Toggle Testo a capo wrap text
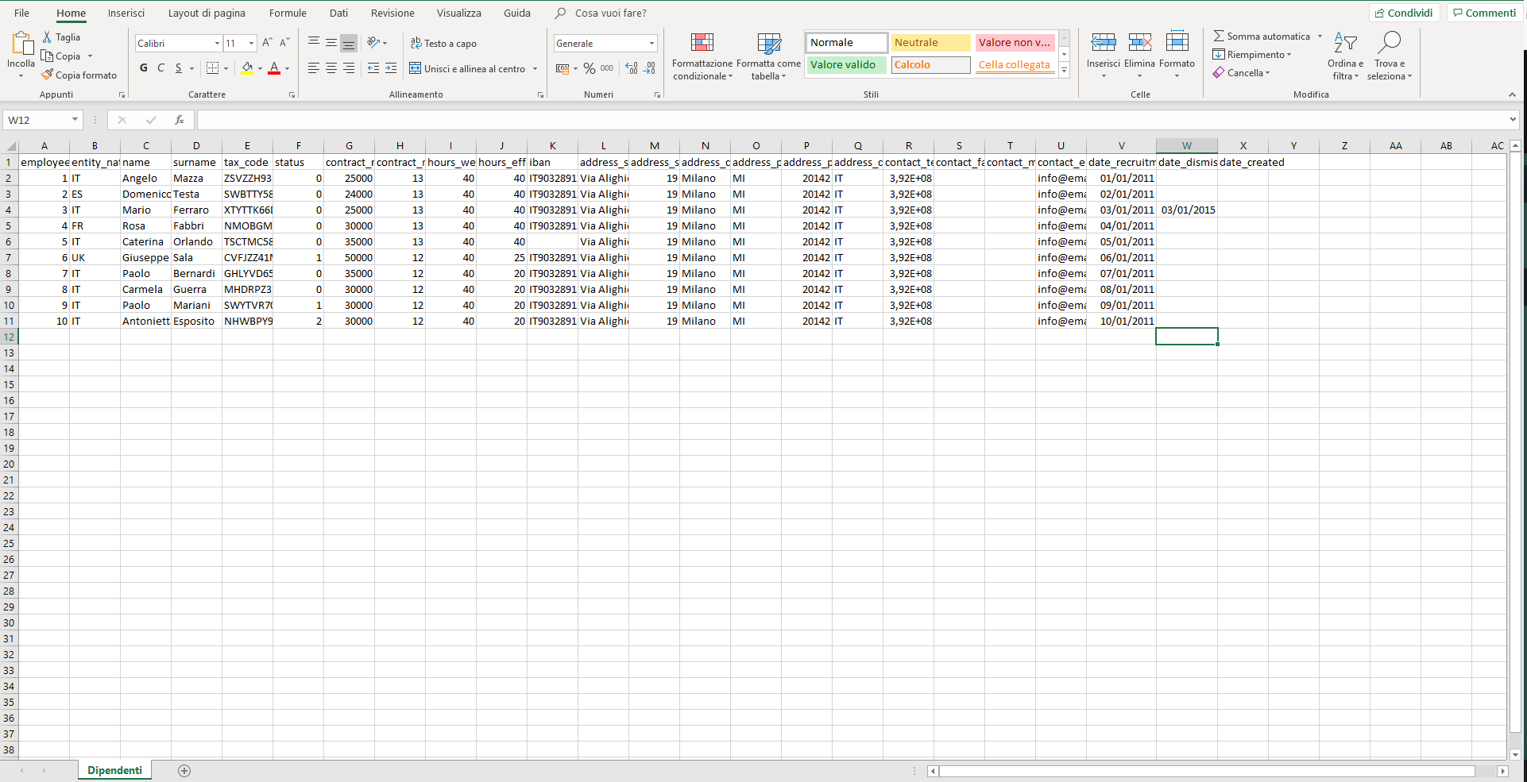This screenshot has width=1527, height=782. 443,44
